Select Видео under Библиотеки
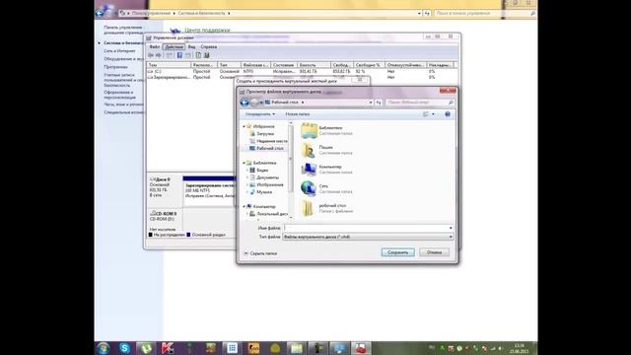 [262, 171]
